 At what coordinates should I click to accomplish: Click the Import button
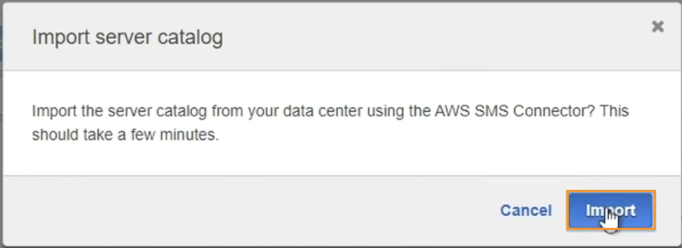click(x=611, y=211)
